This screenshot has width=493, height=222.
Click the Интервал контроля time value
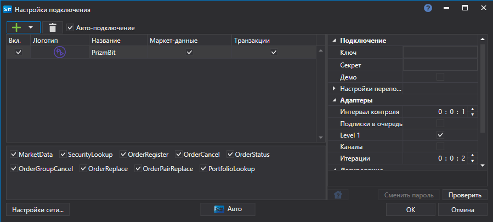(x=451, y=112)
